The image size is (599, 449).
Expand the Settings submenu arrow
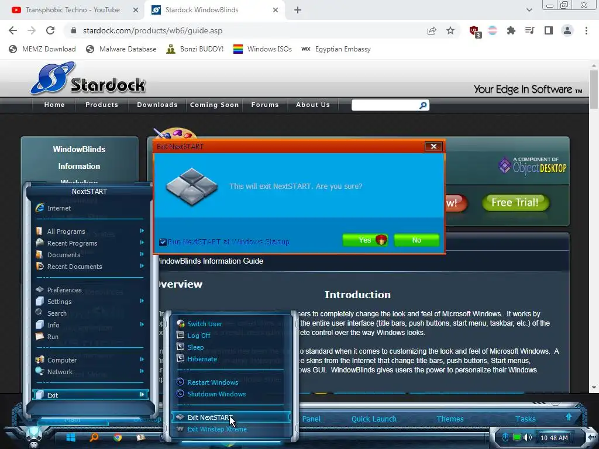click(x=142, y=301)
